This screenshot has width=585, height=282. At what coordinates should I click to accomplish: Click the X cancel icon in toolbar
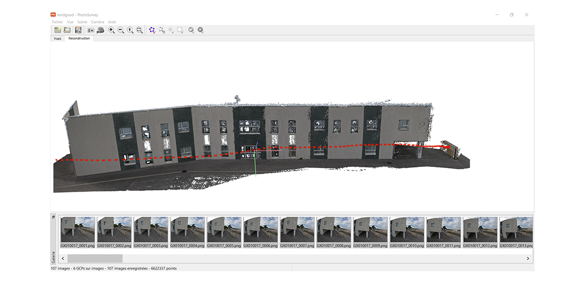tap(200, 30)
